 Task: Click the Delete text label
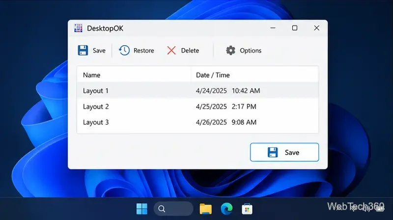pyautogui.click(x=190, y=51)
